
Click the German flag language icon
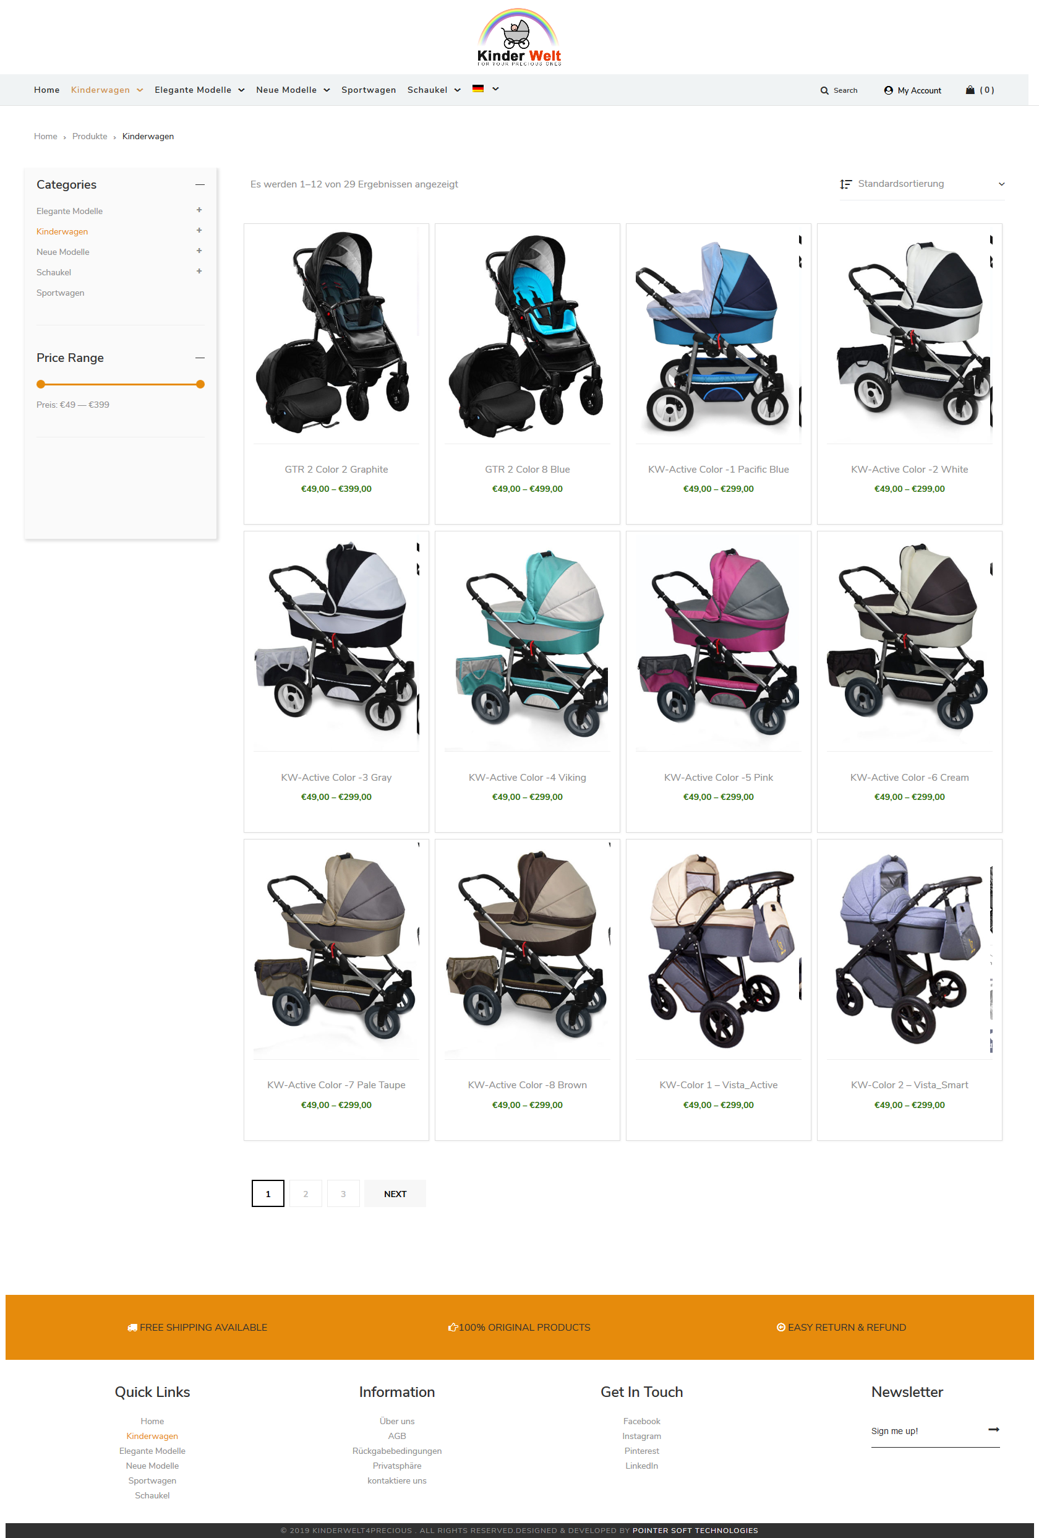point(477,88)
